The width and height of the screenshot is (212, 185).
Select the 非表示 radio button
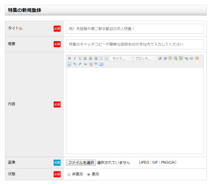pyautogui.click(x=69, y=174)
